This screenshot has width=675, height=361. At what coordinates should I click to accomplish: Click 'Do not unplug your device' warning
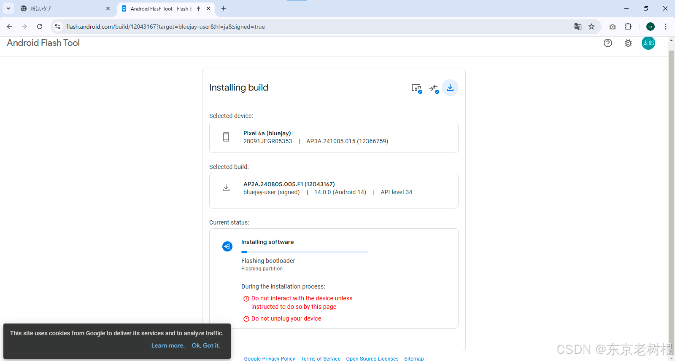[286, 318]
